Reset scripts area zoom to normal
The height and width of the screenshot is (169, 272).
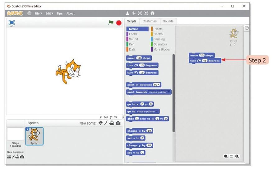(x=231, y=156)
